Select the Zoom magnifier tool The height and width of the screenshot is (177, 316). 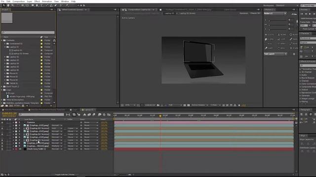(x=12, y=5)
